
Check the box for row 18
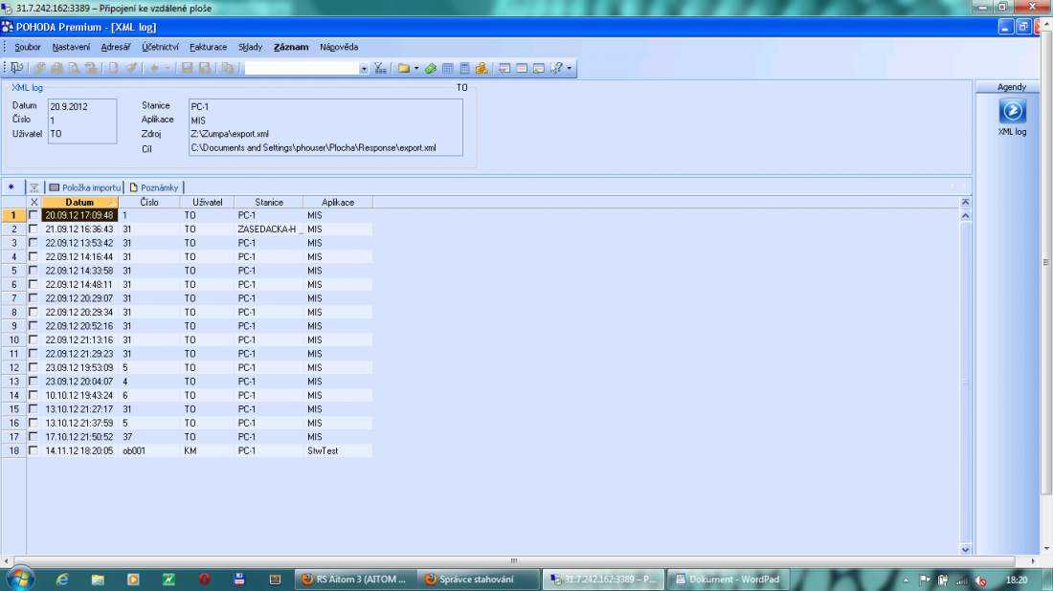(34, 450)
